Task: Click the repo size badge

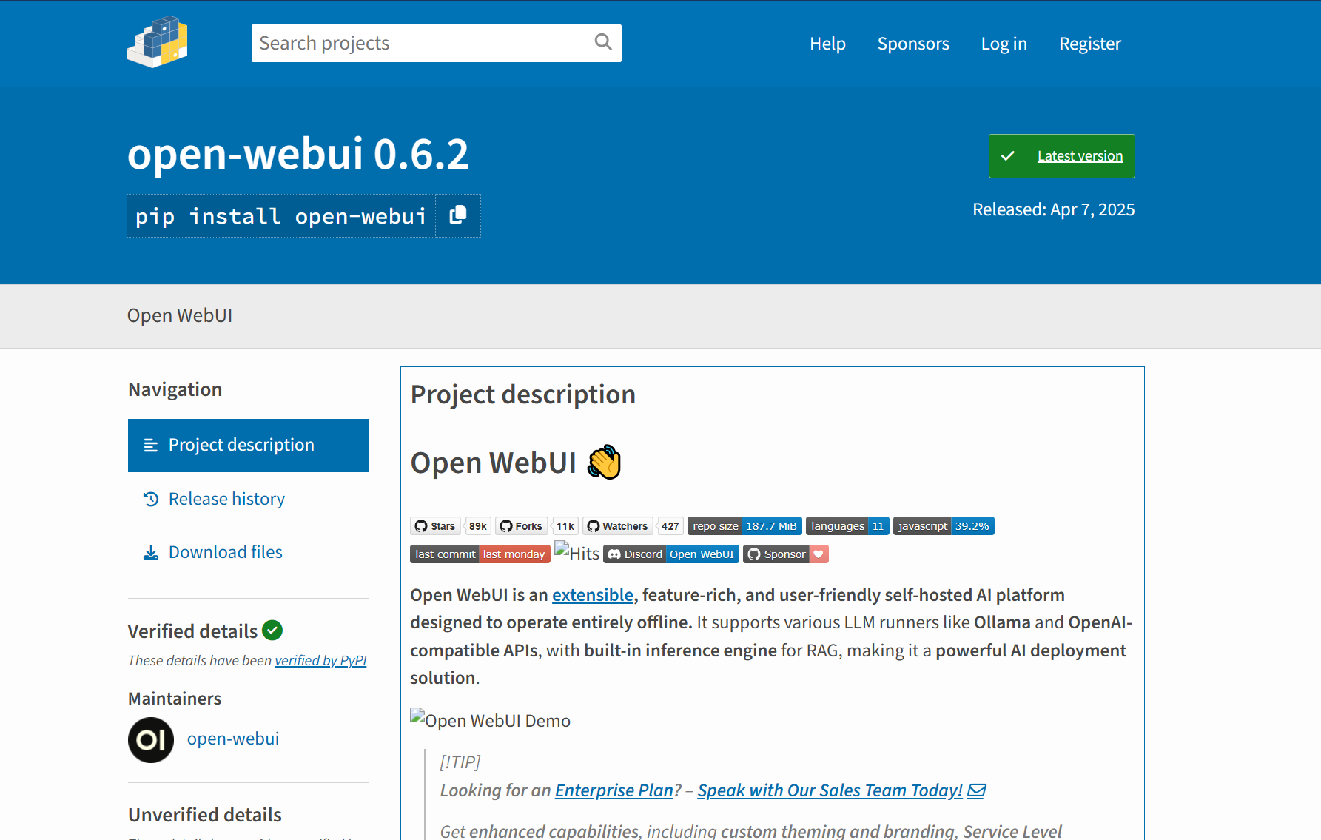Action: (x=744, y=526)
